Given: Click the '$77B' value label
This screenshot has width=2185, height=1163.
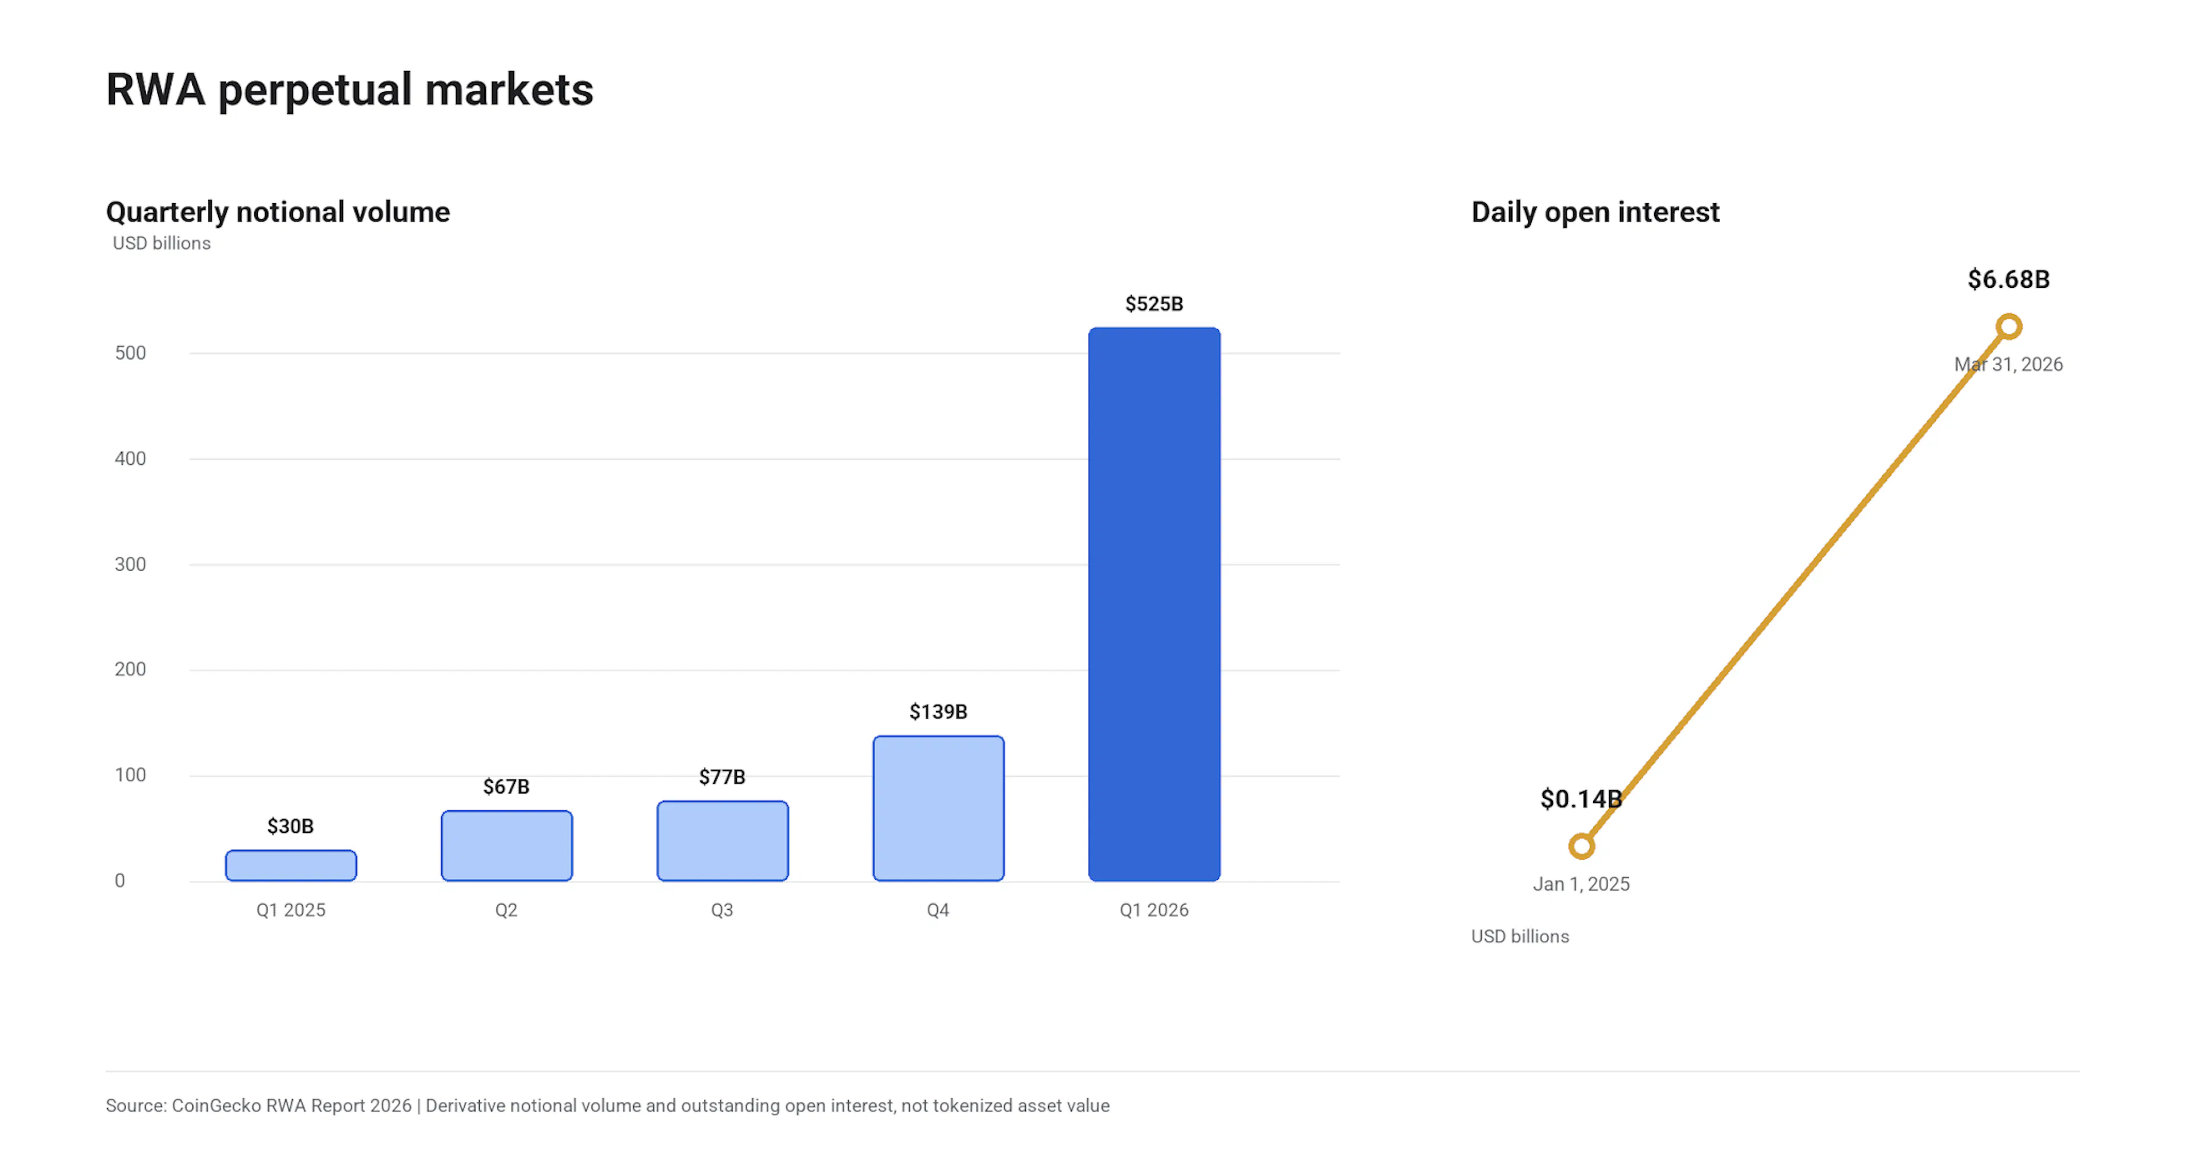Looking at the screenshot, I should click(x=723, y=777).
